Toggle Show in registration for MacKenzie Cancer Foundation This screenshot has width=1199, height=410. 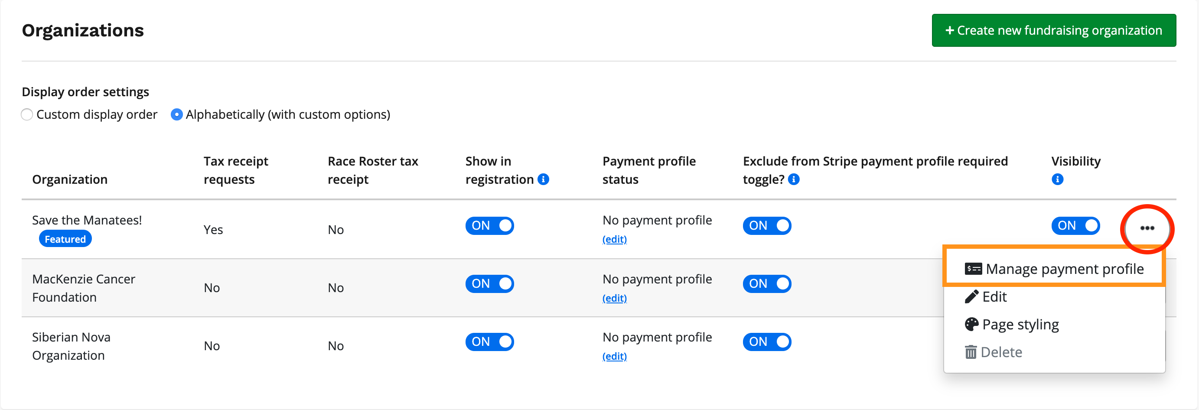click(489, 284)
